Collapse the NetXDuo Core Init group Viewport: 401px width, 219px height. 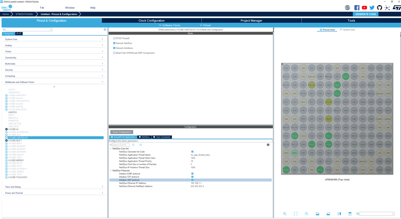(111, 149)
